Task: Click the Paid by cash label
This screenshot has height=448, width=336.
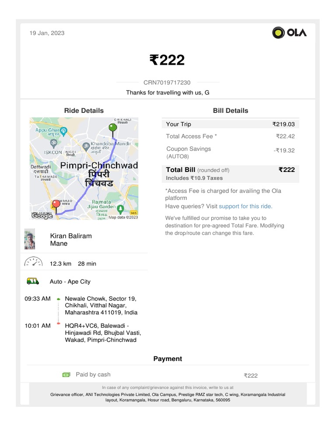Action: [93, 374]
